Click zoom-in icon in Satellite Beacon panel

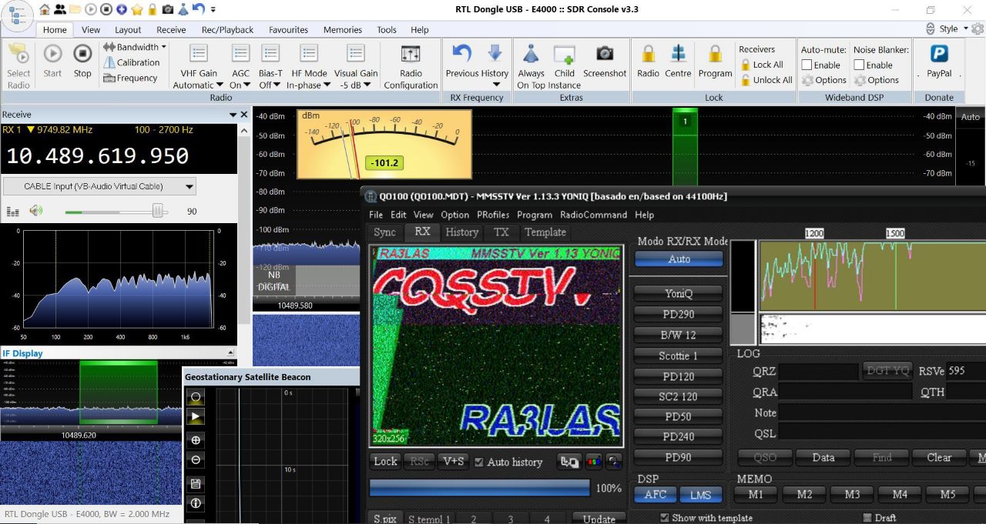pos(196,440)
